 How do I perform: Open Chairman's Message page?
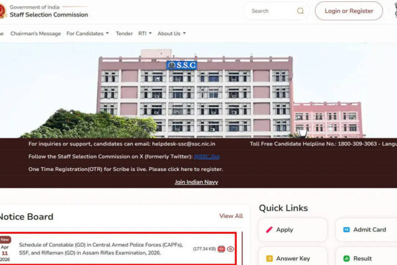tap(35, 33)
